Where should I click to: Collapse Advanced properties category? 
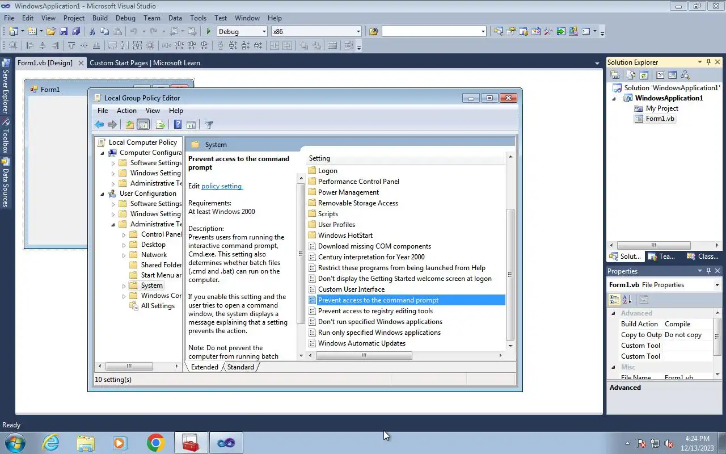tap(613, 313)
